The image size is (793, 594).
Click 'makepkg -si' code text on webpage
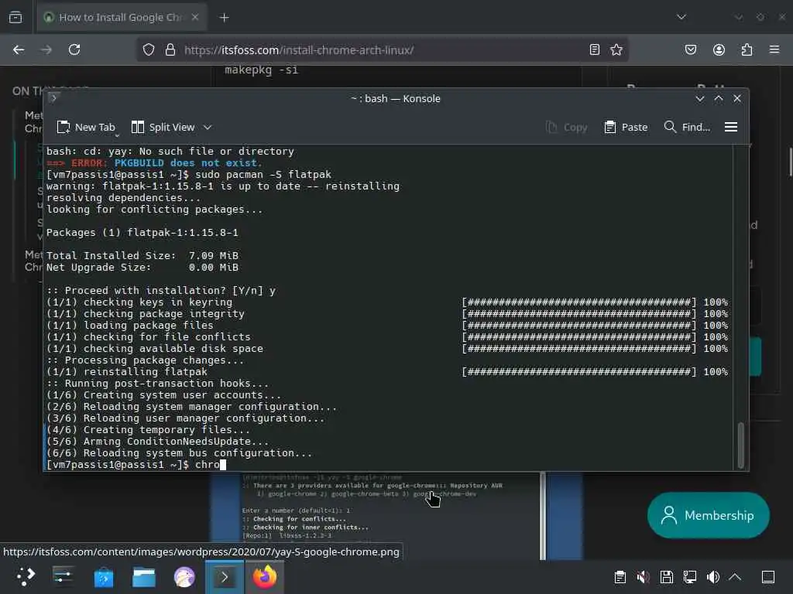pyautogui.click(x=262, y=70)
